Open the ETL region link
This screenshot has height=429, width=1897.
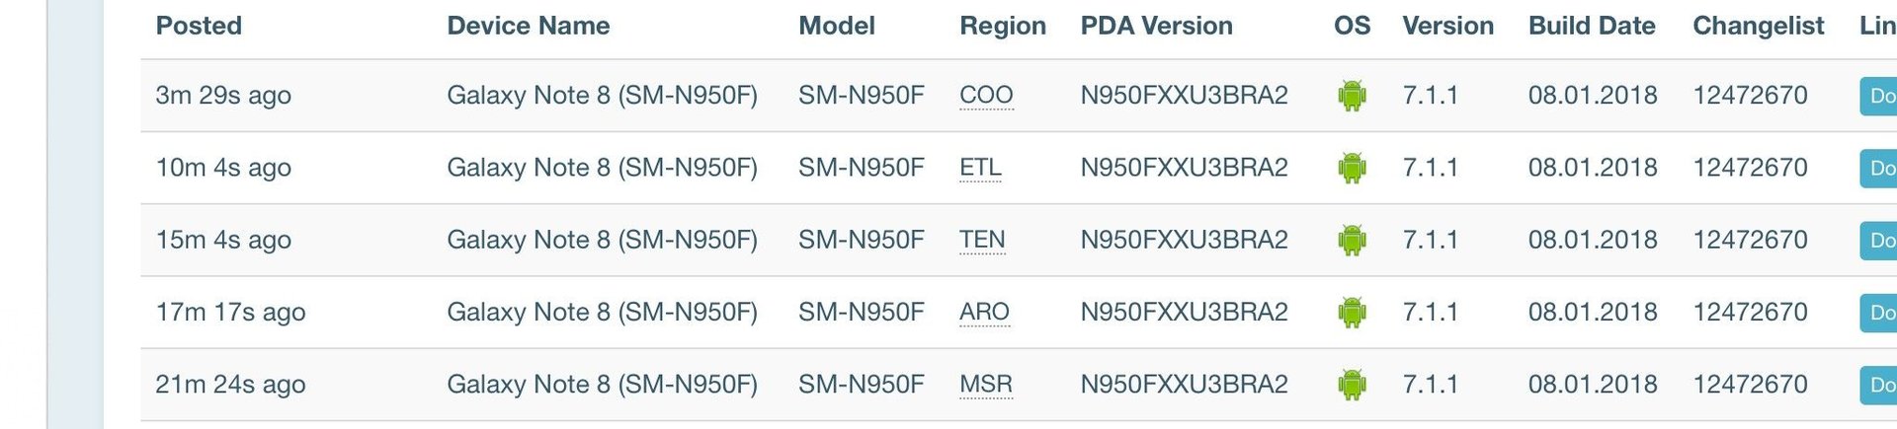point(980,168)
